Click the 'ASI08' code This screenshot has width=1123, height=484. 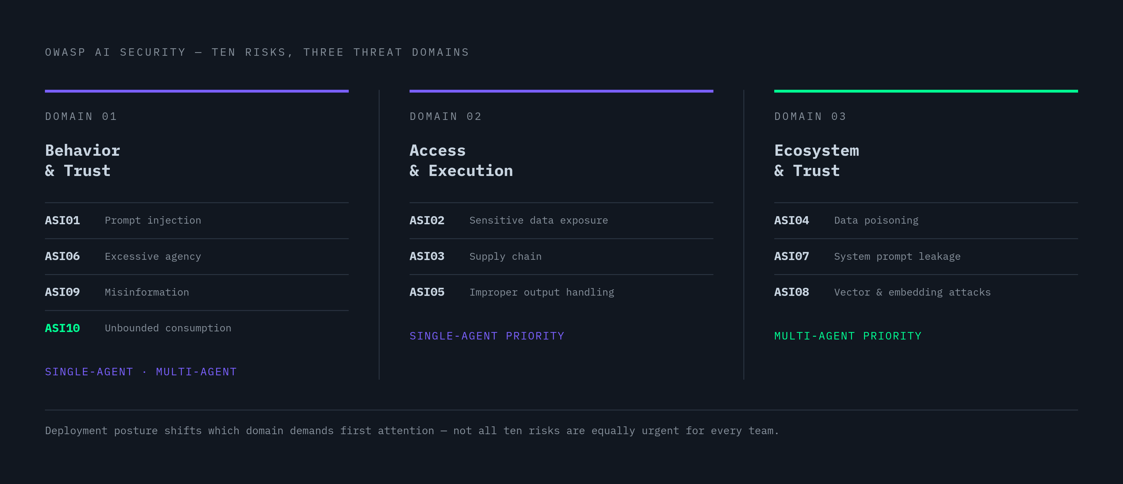pyautogui.click(x=792, y=292)
